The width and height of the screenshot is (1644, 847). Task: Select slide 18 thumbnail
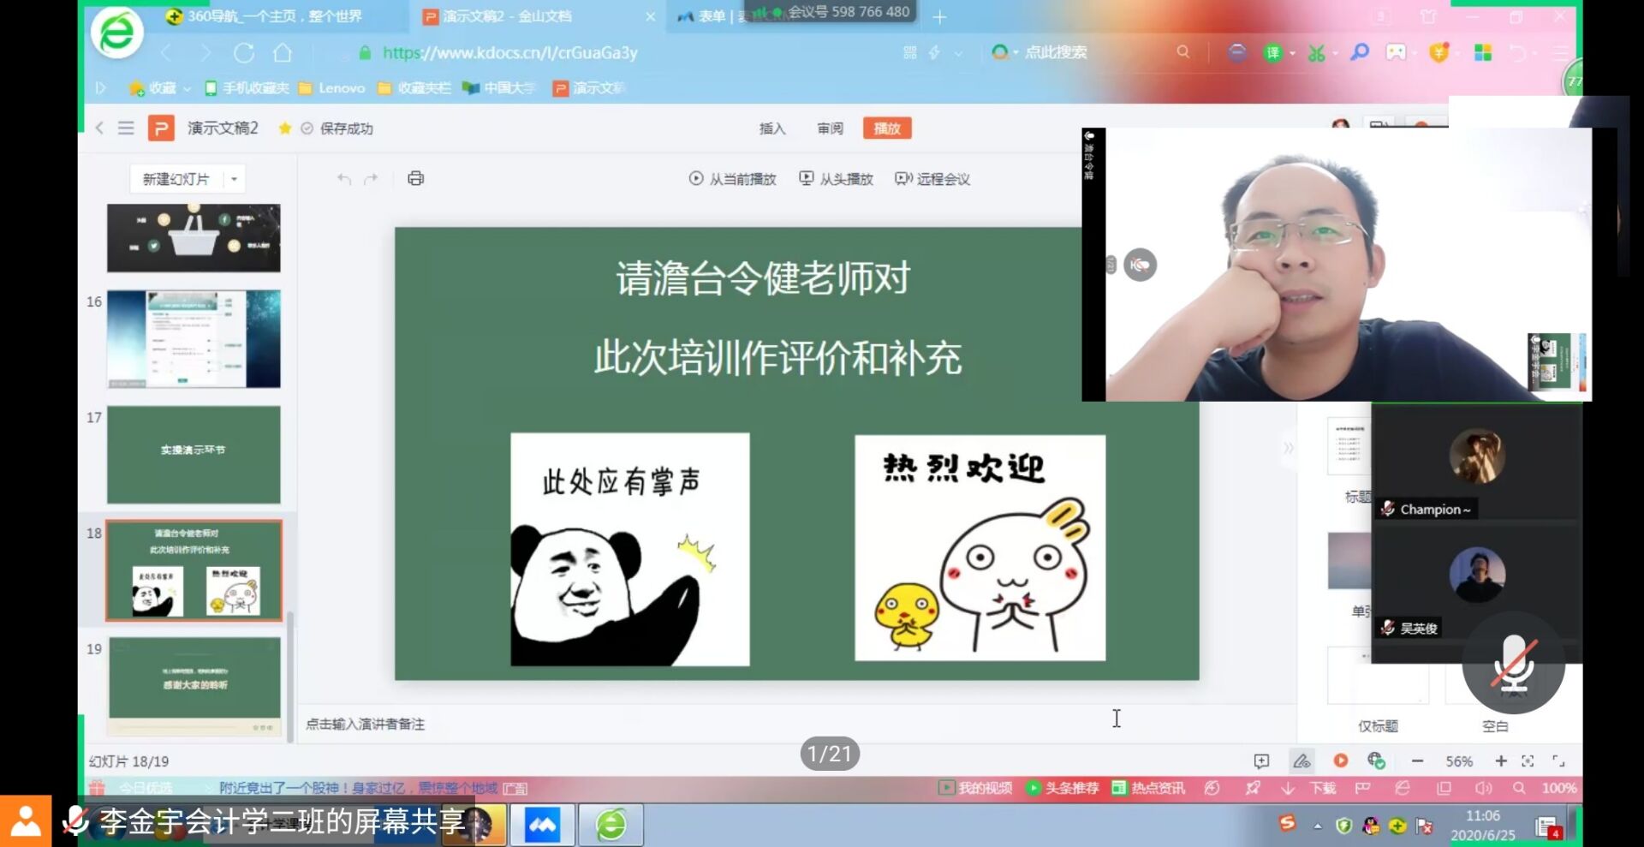pyautogui.click(x=194, y=570)
